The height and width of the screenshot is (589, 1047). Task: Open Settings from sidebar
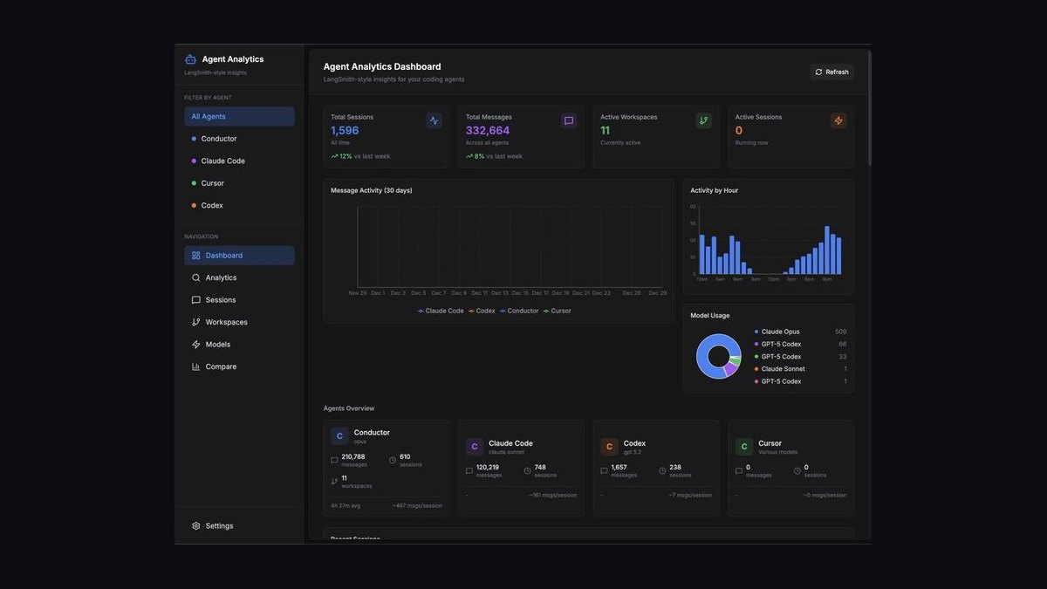[239, 526]
